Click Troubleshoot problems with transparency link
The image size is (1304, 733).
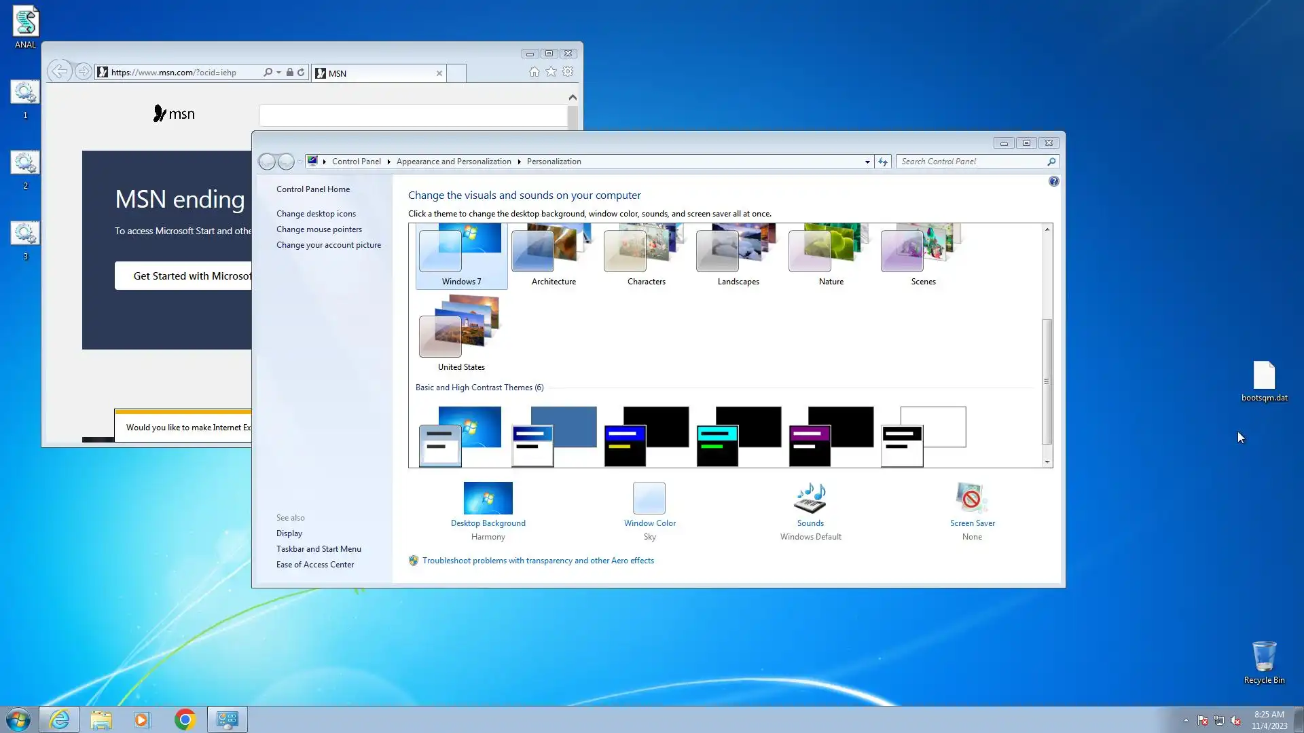tap(538, 561)
